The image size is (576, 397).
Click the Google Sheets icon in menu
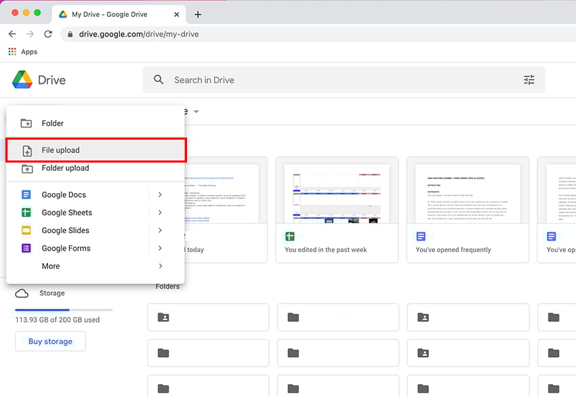26,213
